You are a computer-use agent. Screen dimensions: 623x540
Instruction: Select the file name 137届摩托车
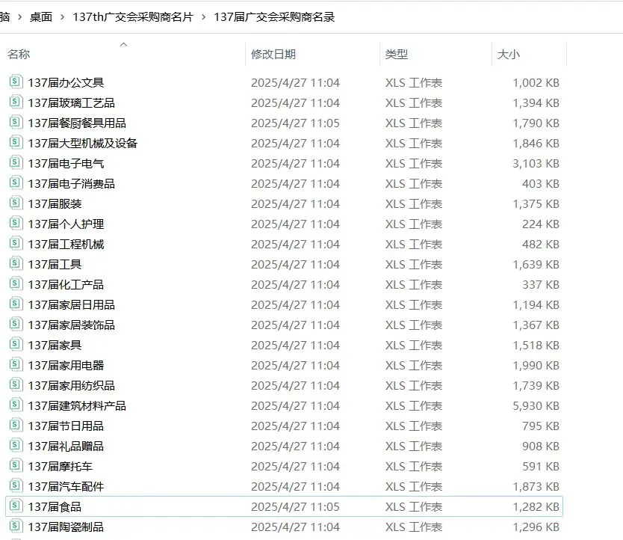pos(61,467)
